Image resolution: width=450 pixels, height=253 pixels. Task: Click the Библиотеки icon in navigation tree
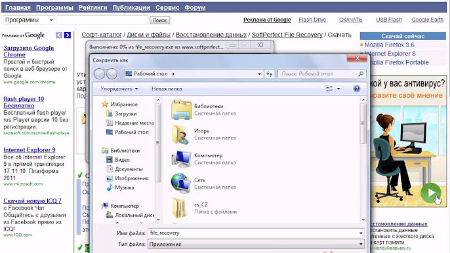105,151
